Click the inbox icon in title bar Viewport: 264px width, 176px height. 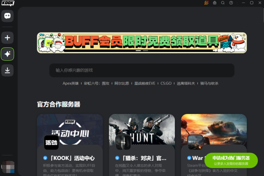pos(215,3)
